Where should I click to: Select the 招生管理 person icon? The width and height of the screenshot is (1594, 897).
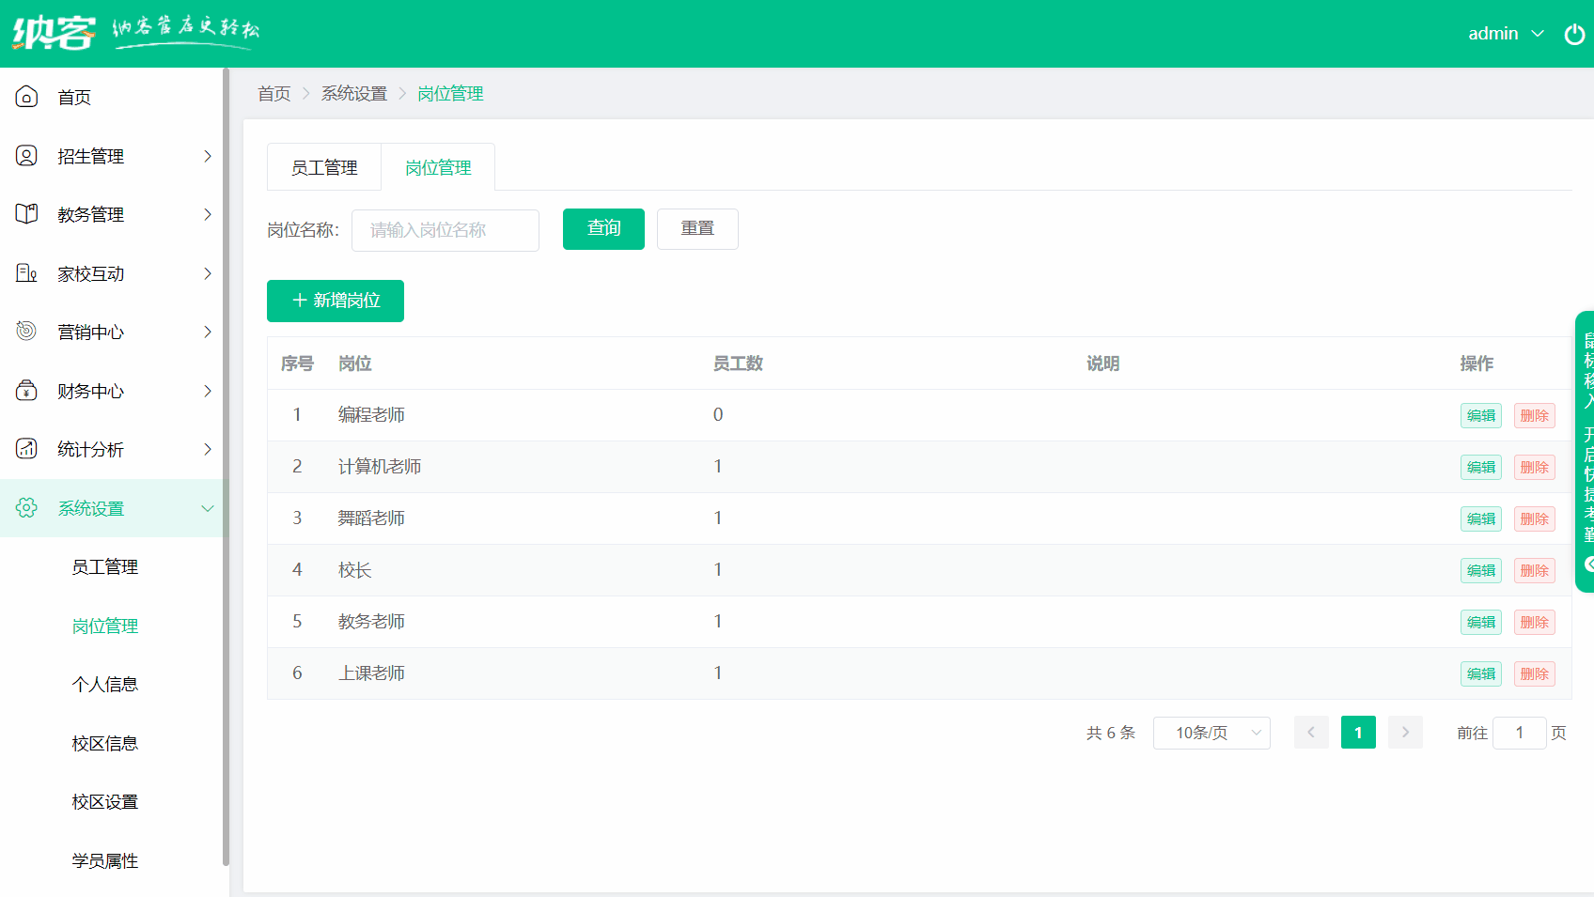pos(26,156)
